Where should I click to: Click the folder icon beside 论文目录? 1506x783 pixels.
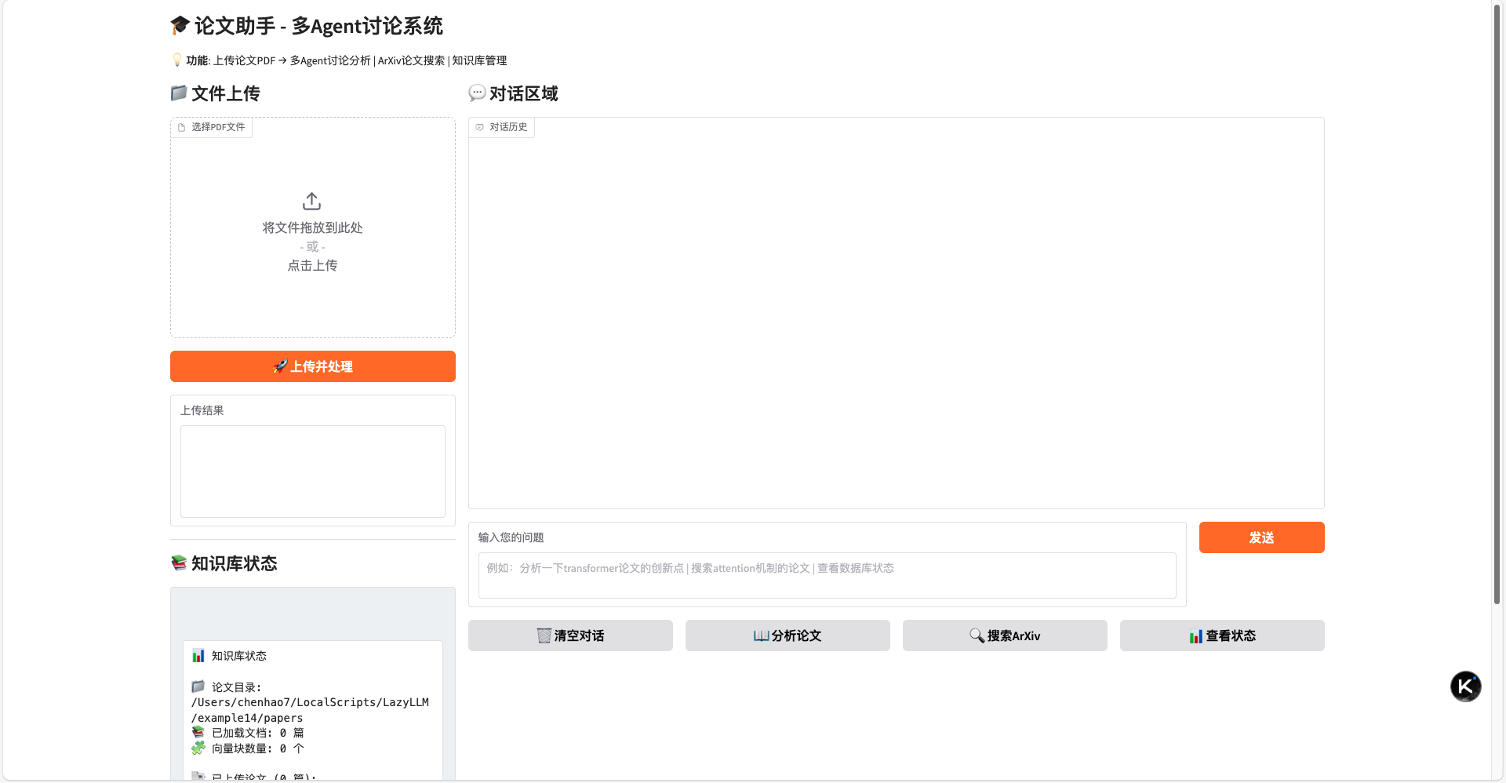tap(198, 686)
